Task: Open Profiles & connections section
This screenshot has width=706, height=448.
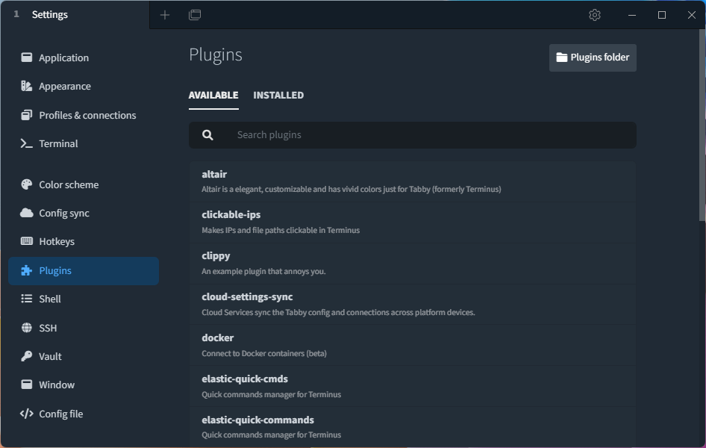Action: coord(84,115)
